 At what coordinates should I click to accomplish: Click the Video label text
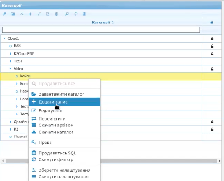pyautogui.click(x=18, y=69)
